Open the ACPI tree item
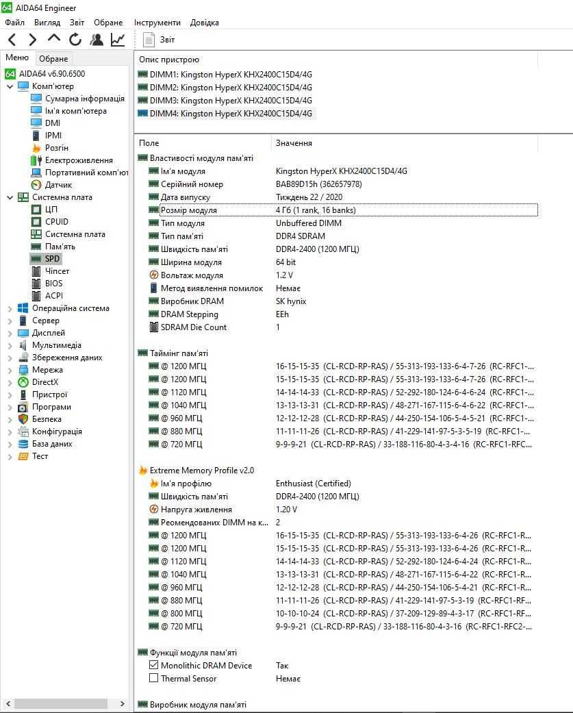Viewport: 573px width, 713px height. coord(53,296)
